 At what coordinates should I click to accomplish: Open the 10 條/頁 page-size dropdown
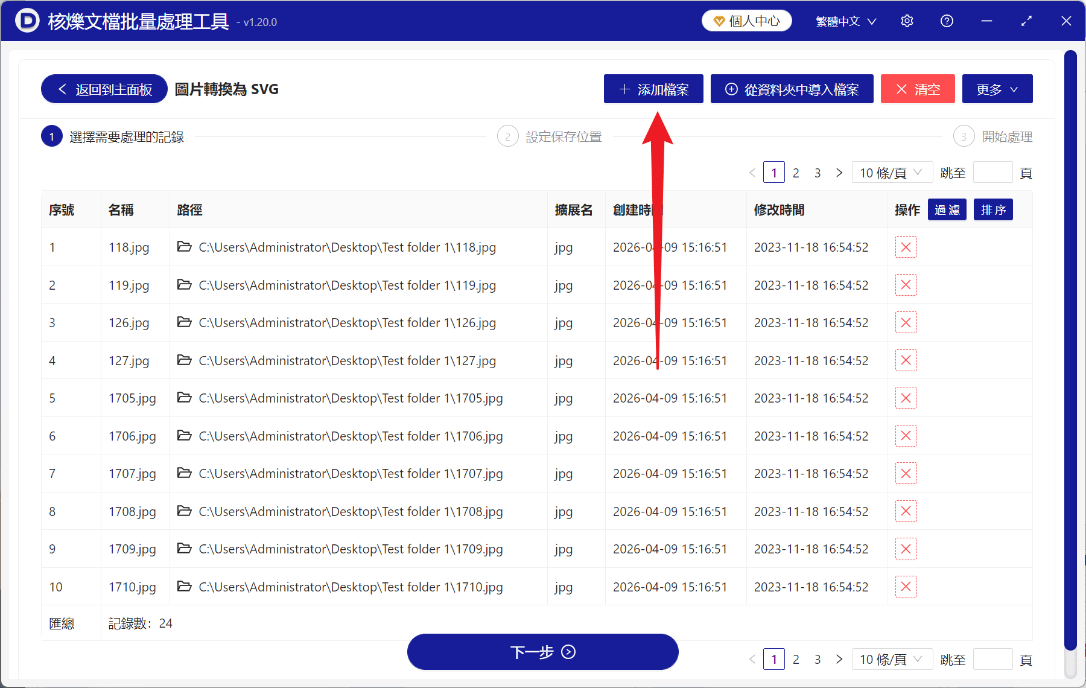pyautogui.click(x=892, y=172)
